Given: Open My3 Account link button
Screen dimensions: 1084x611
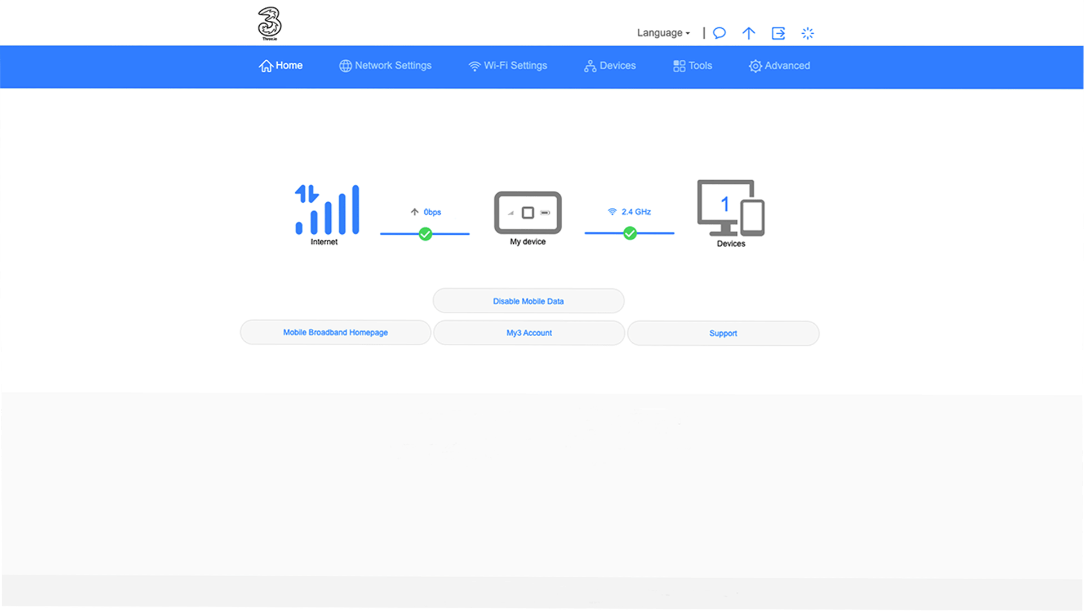Looking at the screenshot, I should (x=528, y=333).
